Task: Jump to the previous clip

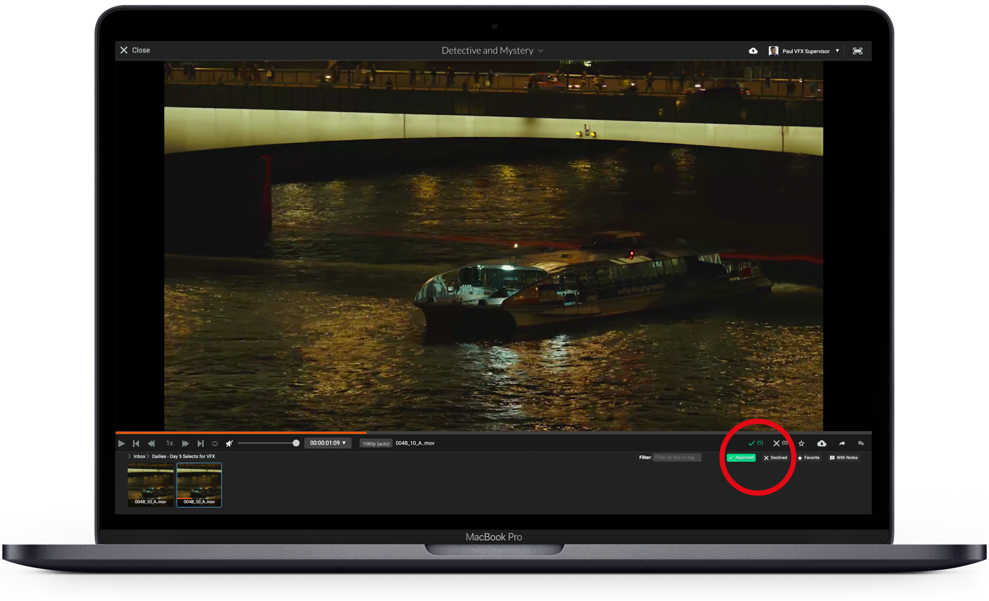Action: click(x=136, y=443)
